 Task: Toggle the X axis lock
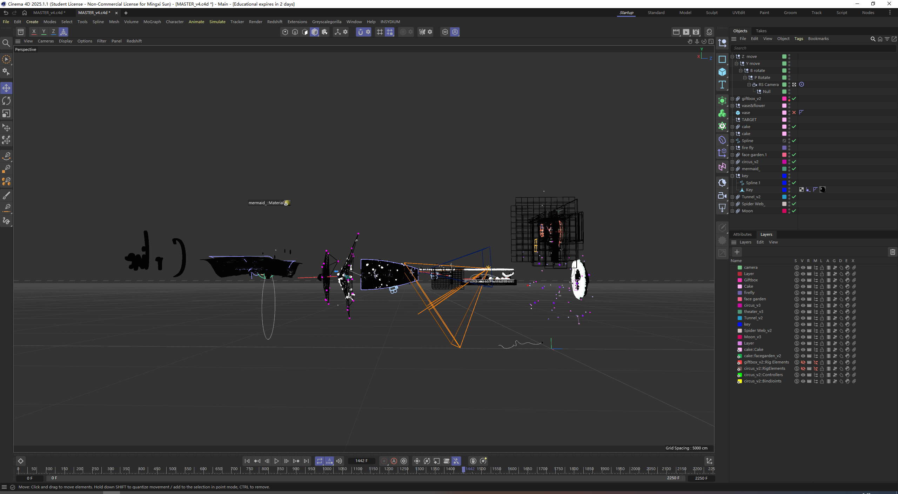coord(34,32)
